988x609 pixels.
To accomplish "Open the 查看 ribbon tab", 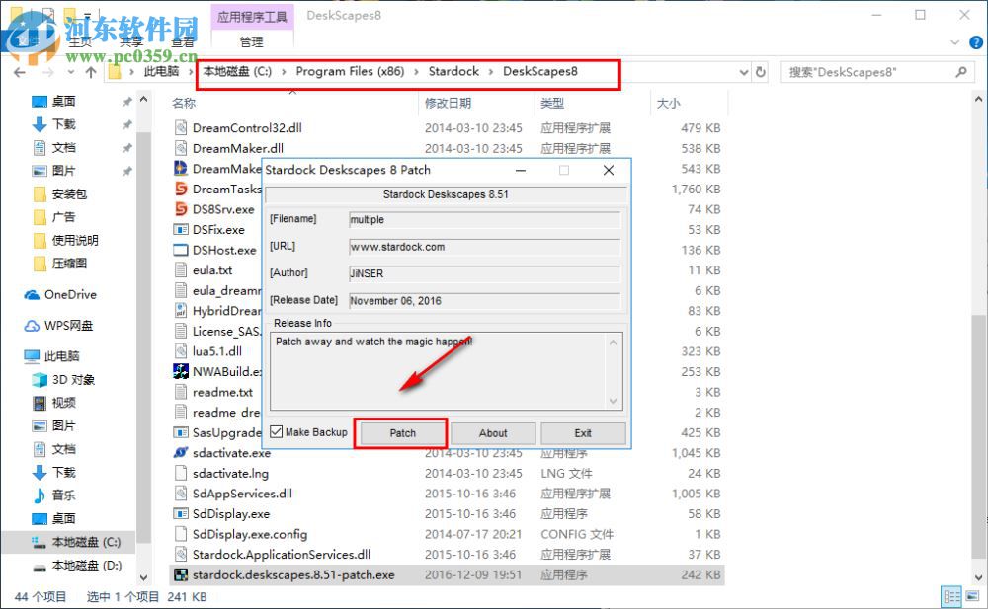I will click(x=180, y=42).
